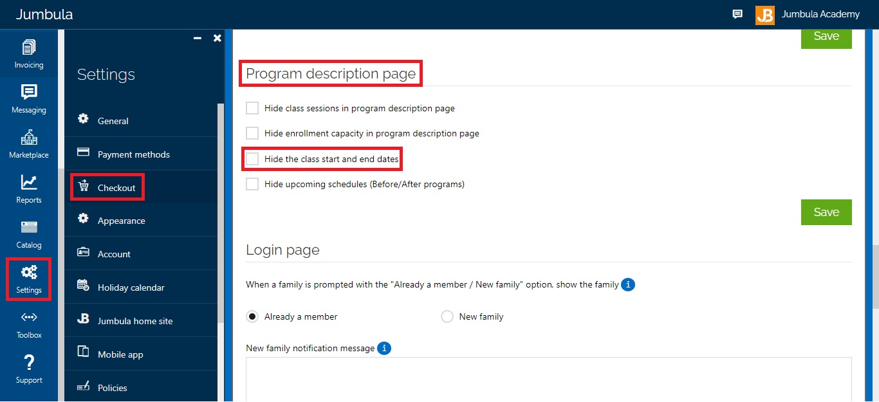Click the ID card icon beside Account
The height and width of the screenshot is (402, 879).
pyautogui.click(x=83, y=252)
